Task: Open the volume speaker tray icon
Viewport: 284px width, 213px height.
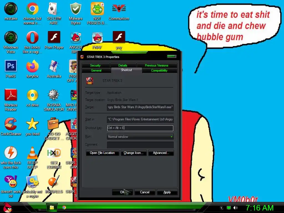Action: click(235, 208)
